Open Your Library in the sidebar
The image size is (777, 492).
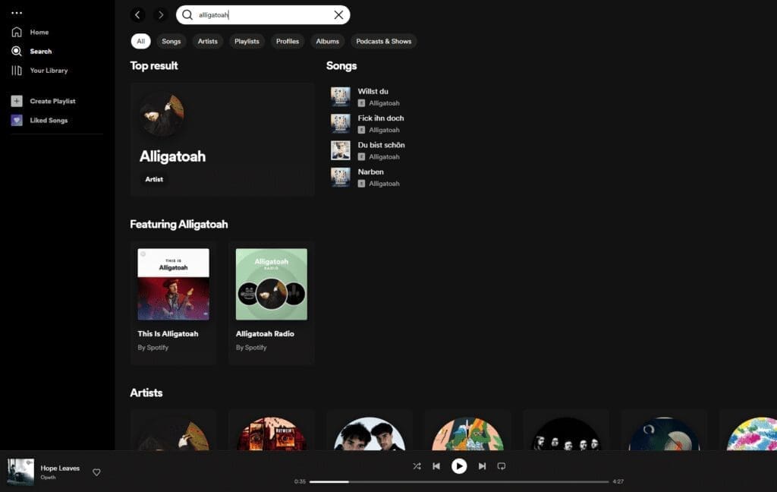(39, 71)
